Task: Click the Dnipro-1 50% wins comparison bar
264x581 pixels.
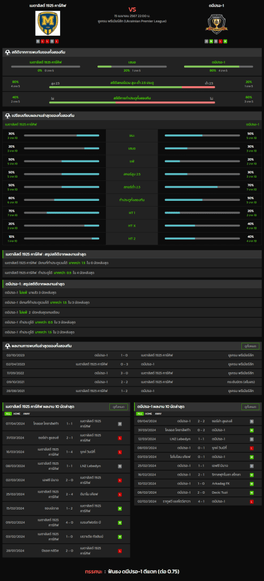Action: pyautogui.click(x=202, y=136)
